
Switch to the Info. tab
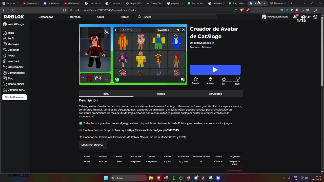pyautogui.click(x=106, y=94)
